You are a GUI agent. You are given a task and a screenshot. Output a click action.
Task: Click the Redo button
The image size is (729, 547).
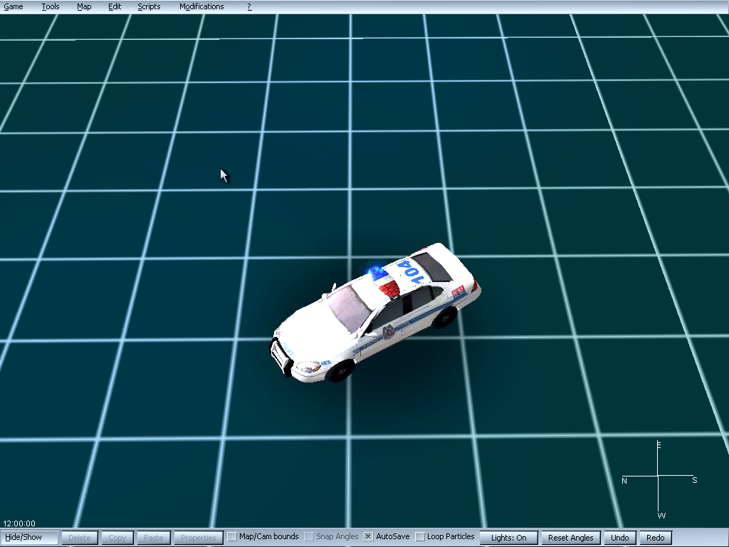point(655,537)
